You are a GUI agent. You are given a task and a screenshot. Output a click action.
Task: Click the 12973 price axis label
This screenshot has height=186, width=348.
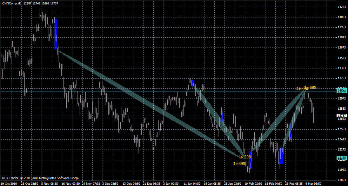(x=342, y=98)
